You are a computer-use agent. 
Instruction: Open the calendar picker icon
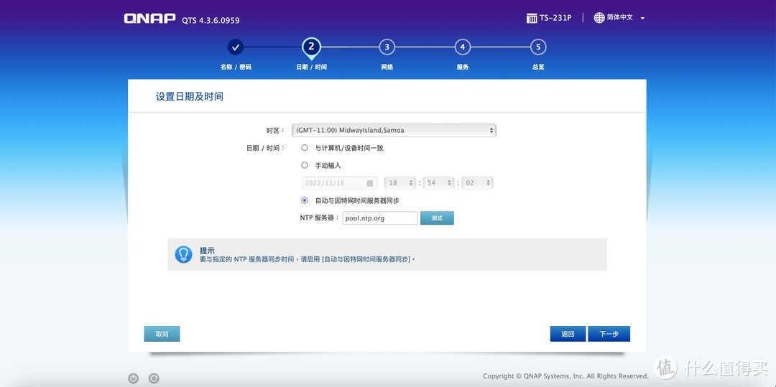(370, 183)
